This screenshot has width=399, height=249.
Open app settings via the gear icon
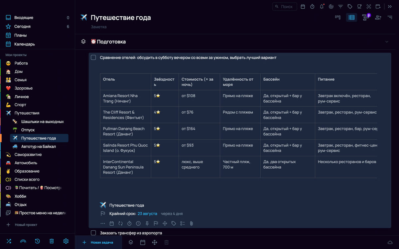tap(66, 241)
